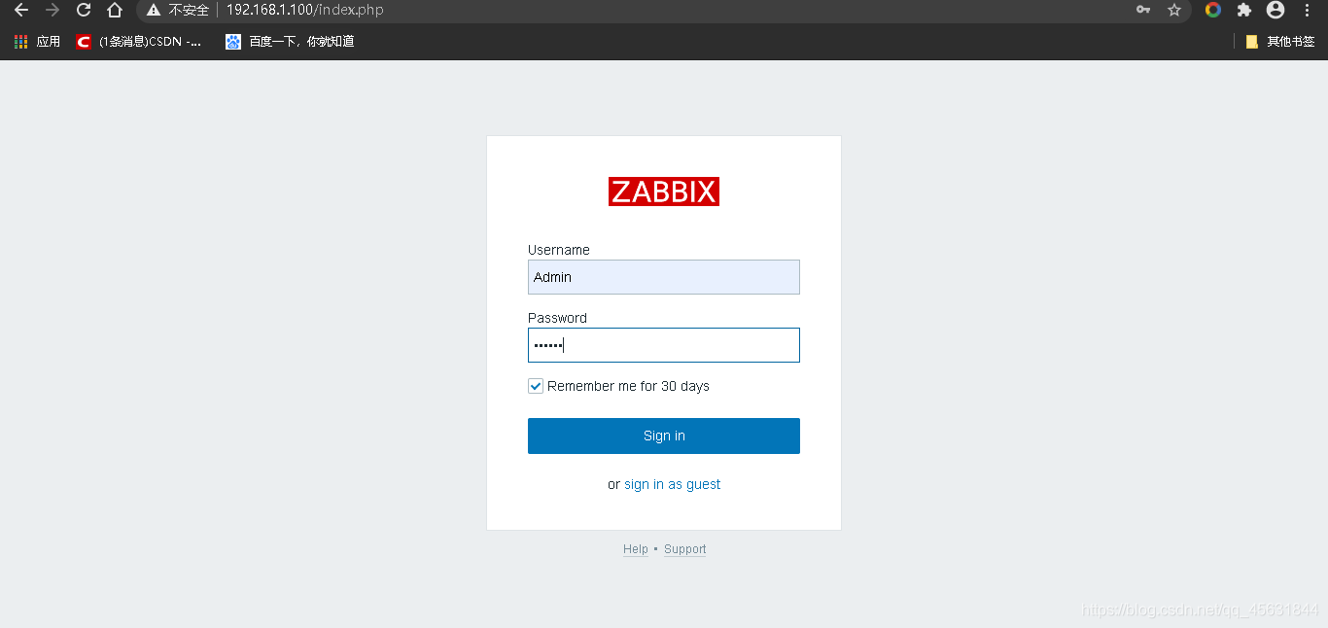Click the sign in as guest link
1328x628 pixels.
click(673, 484)
